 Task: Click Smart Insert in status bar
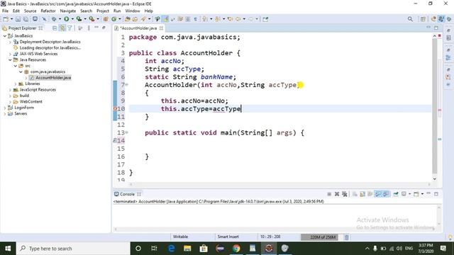[228, 237]
